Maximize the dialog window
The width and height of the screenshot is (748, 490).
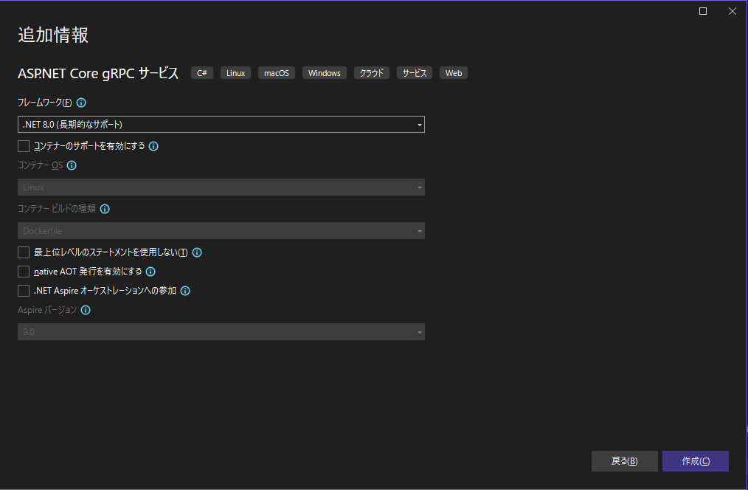[x=703, y=11]
